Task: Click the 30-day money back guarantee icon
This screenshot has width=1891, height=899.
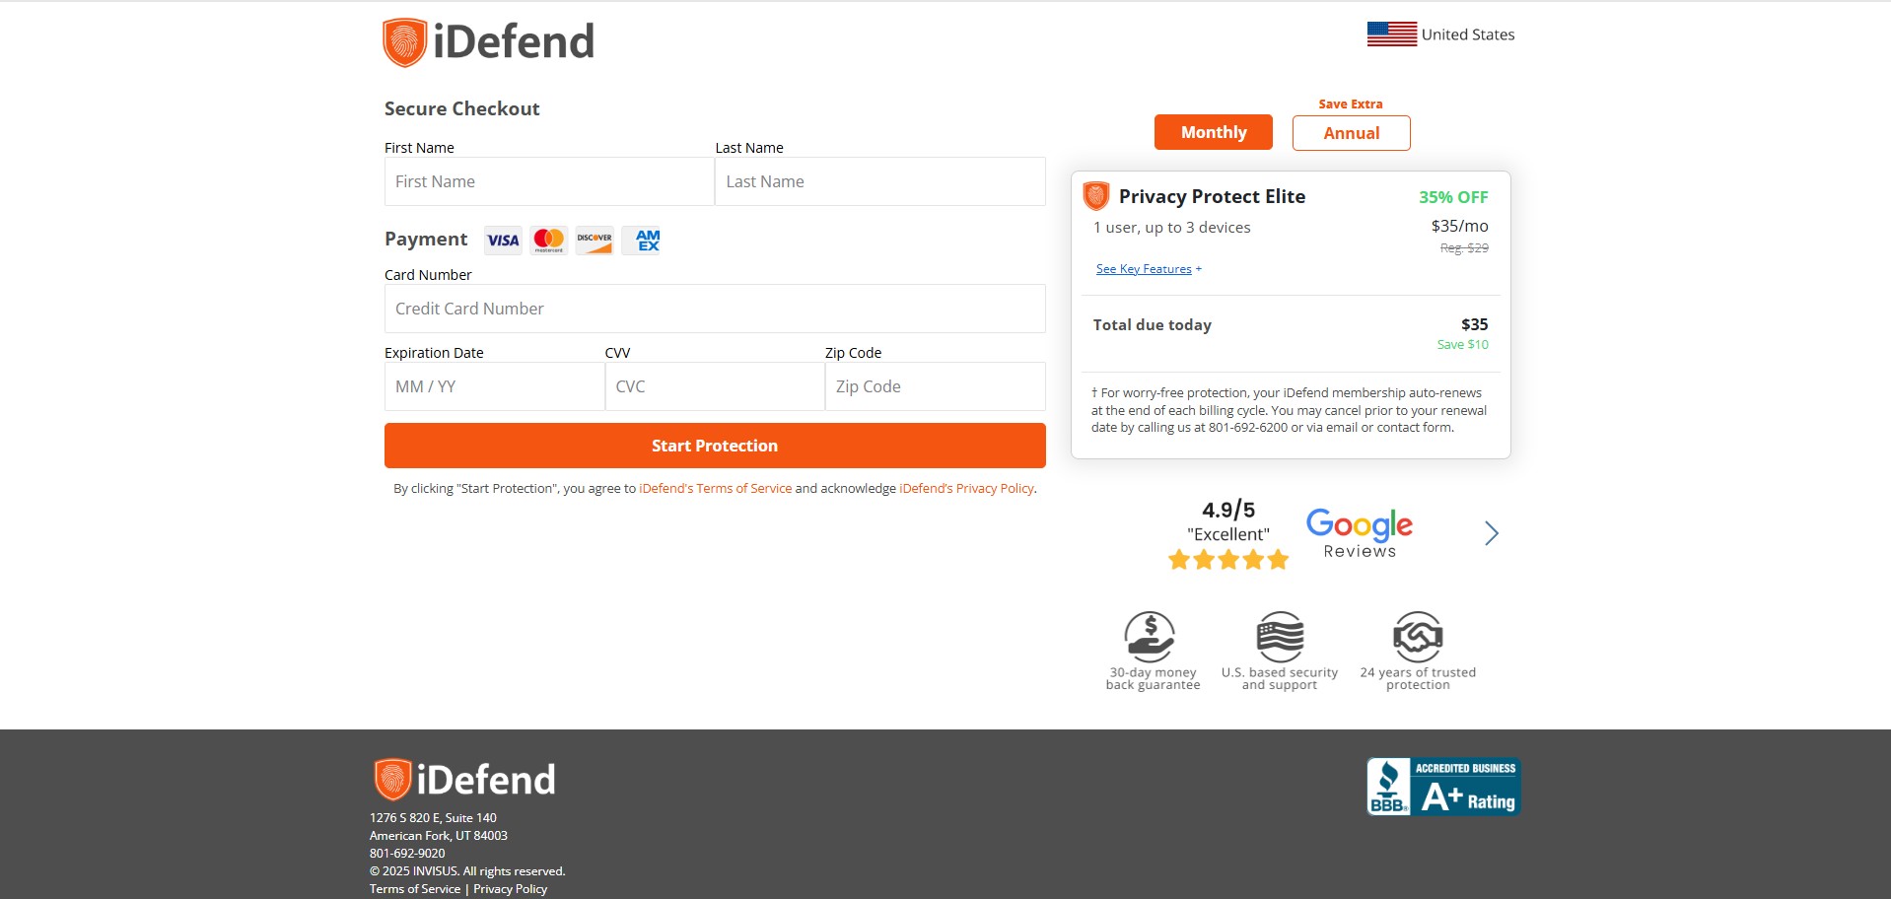Action: click(x=1150, y=637)
